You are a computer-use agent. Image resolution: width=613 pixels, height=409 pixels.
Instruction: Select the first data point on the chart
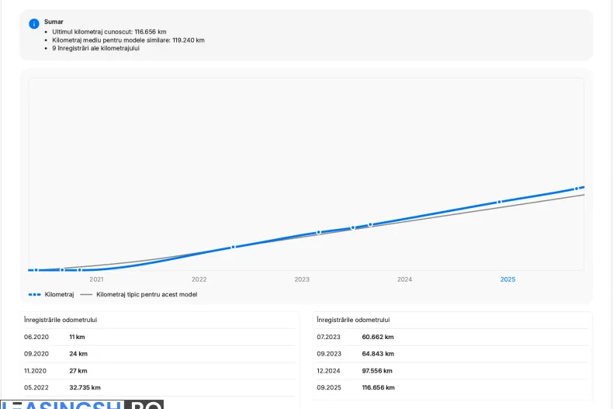click(36, 270)
